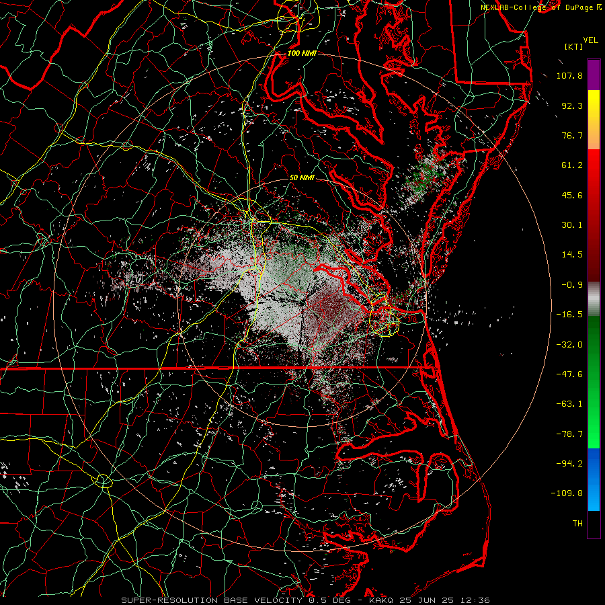Click the gray near-zero segment of color bar
The image size is (605, 605).
pyautogui.click(x=594, y=299)
